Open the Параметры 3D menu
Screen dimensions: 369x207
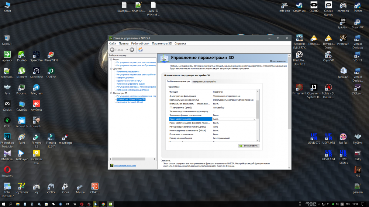point(162,43)
